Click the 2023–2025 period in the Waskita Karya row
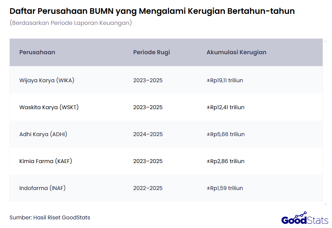Viewport: 332px width, 228px height. 148,107
